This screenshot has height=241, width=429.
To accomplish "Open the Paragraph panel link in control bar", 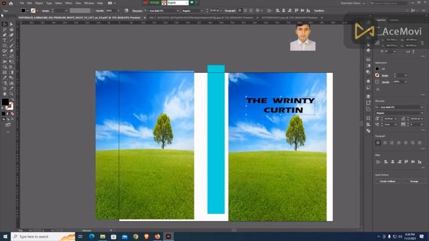I will pos(230,11).
